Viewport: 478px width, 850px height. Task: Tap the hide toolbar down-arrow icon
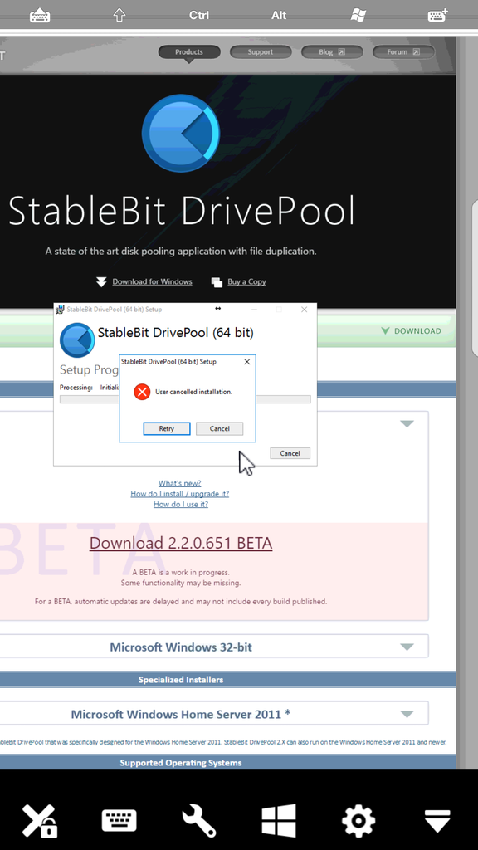pyautogui.click(x=437, y=821)
